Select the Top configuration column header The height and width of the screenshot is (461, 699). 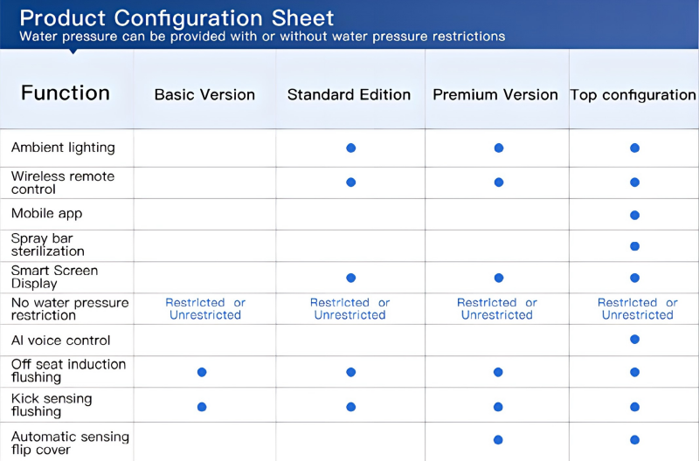pyautogui.click(x=633, y=94)
